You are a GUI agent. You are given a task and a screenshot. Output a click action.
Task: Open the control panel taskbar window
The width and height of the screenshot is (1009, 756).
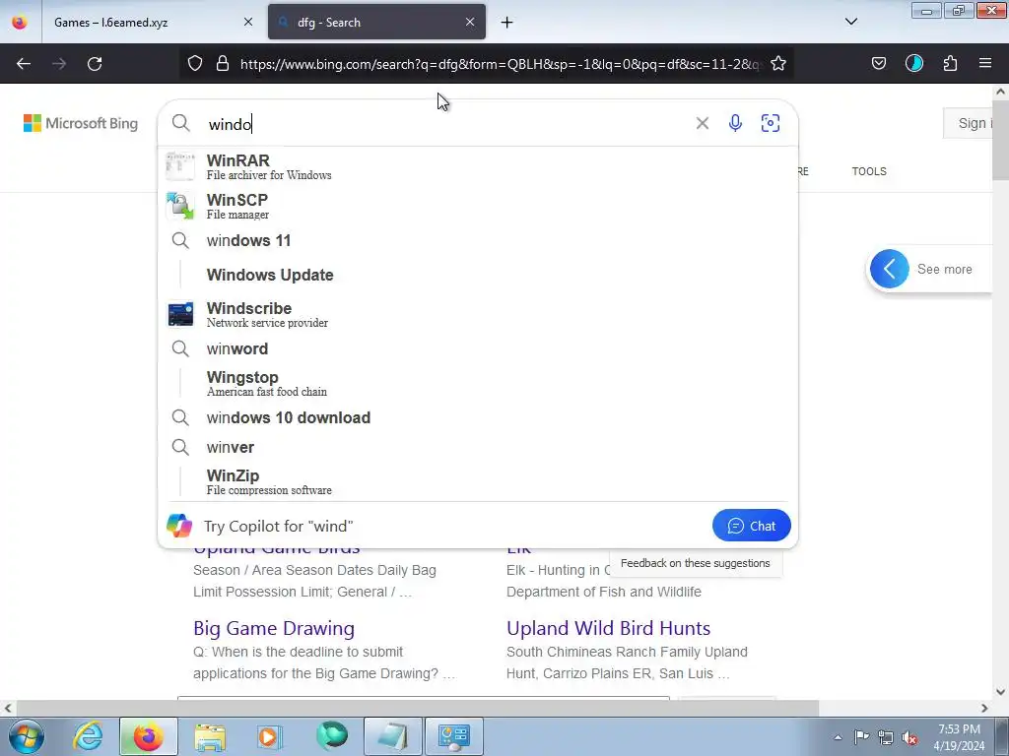pos(454,736)
